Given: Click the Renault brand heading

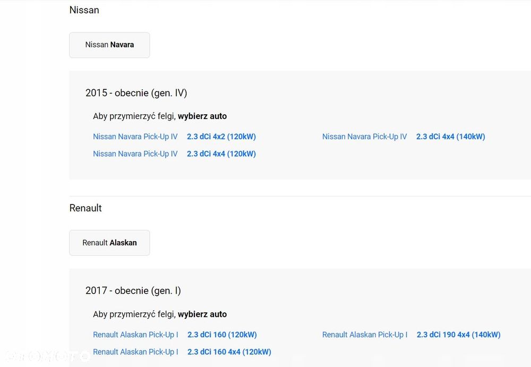Looking at the screenshot, I should [85, 208].
